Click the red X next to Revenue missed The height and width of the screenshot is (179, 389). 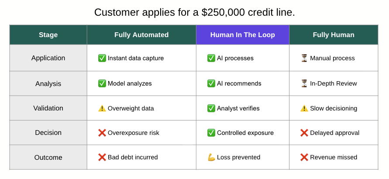click(x=304, y=157)
